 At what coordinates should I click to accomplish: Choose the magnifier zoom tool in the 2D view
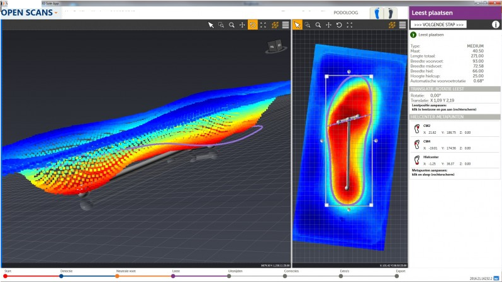(x=318, y=25)
